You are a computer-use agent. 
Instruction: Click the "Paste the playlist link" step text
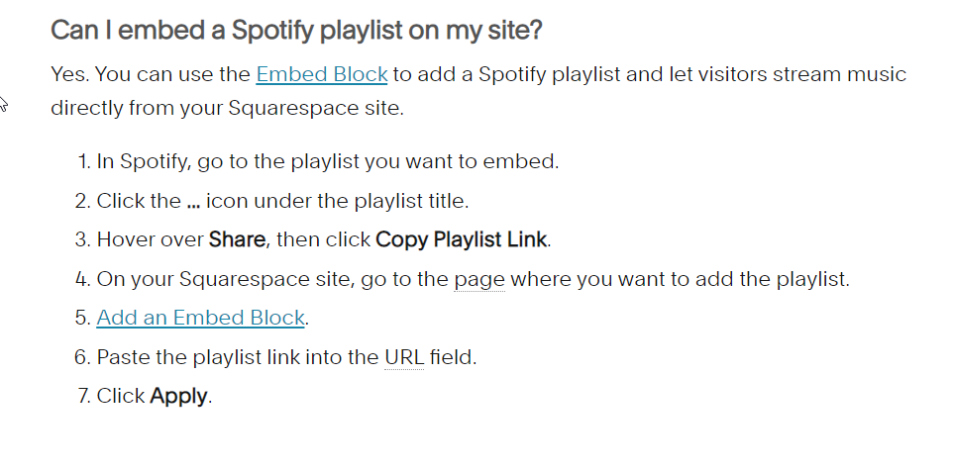[287, 357]
